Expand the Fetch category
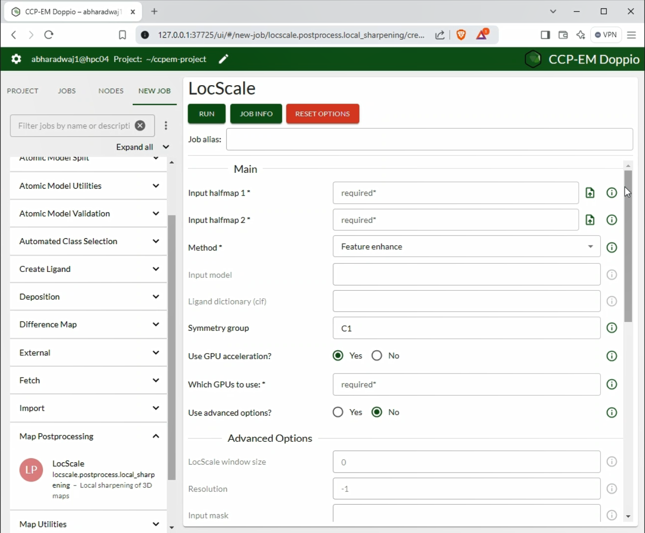This screenshot has height=533, width=645. (88, 380)
